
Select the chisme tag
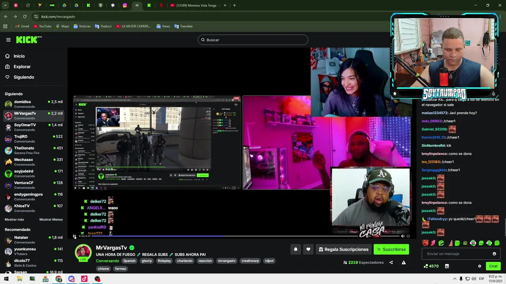tap(103, 269)
